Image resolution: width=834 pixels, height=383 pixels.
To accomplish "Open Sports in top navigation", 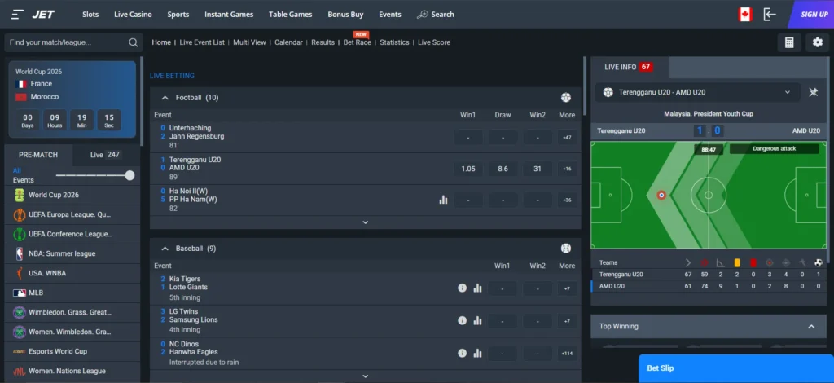I will (178, 15).
